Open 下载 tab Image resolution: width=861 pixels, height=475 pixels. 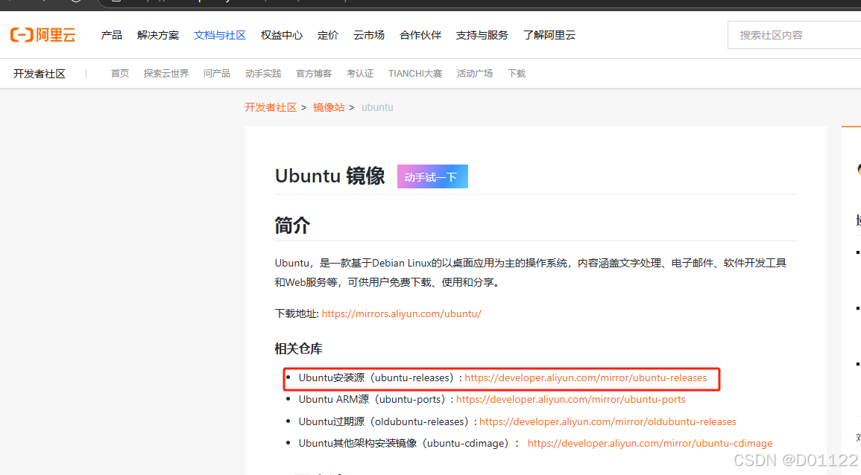(517, 74)
